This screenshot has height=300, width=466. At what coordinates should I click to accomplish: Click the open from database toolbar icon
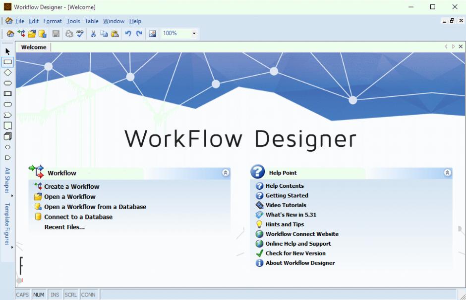tap(43, 34)
